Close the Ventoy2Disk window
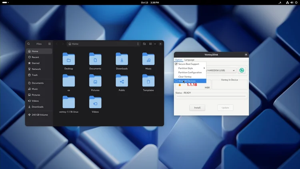The image size is (300, 169). coord(246,54)
